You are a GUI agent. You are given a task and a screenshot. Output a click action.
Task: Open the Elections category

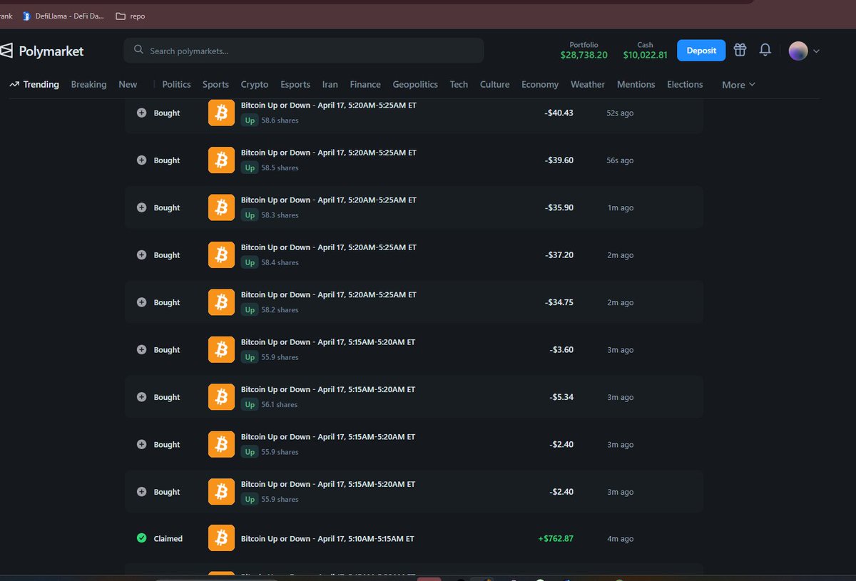click(x=685, y=84)
